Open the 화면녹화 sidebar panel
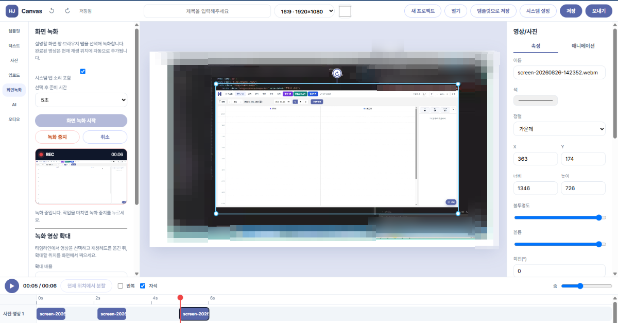 14,90
